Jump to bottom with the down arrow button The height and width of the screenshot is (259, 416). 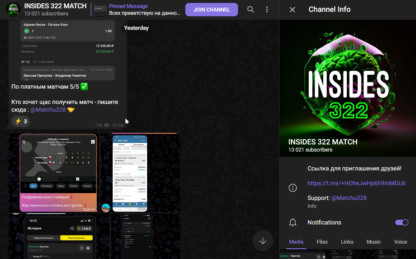point(263,241)
